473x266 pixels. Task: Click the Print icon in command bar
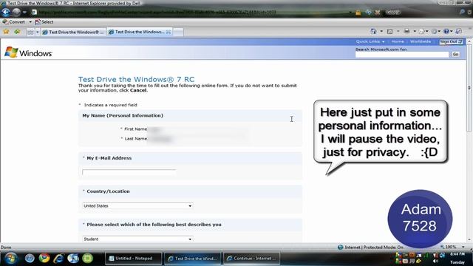406,31
